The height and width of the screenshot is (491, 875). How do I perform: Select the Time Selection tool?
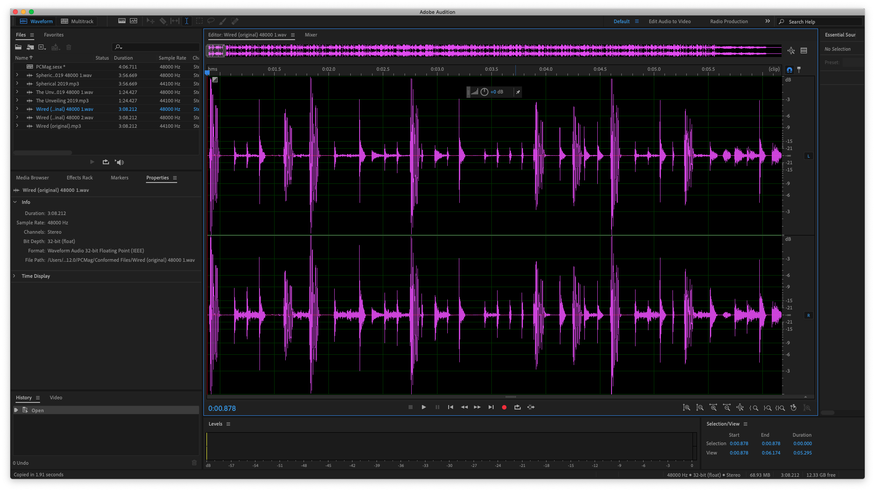pos(186,21)
